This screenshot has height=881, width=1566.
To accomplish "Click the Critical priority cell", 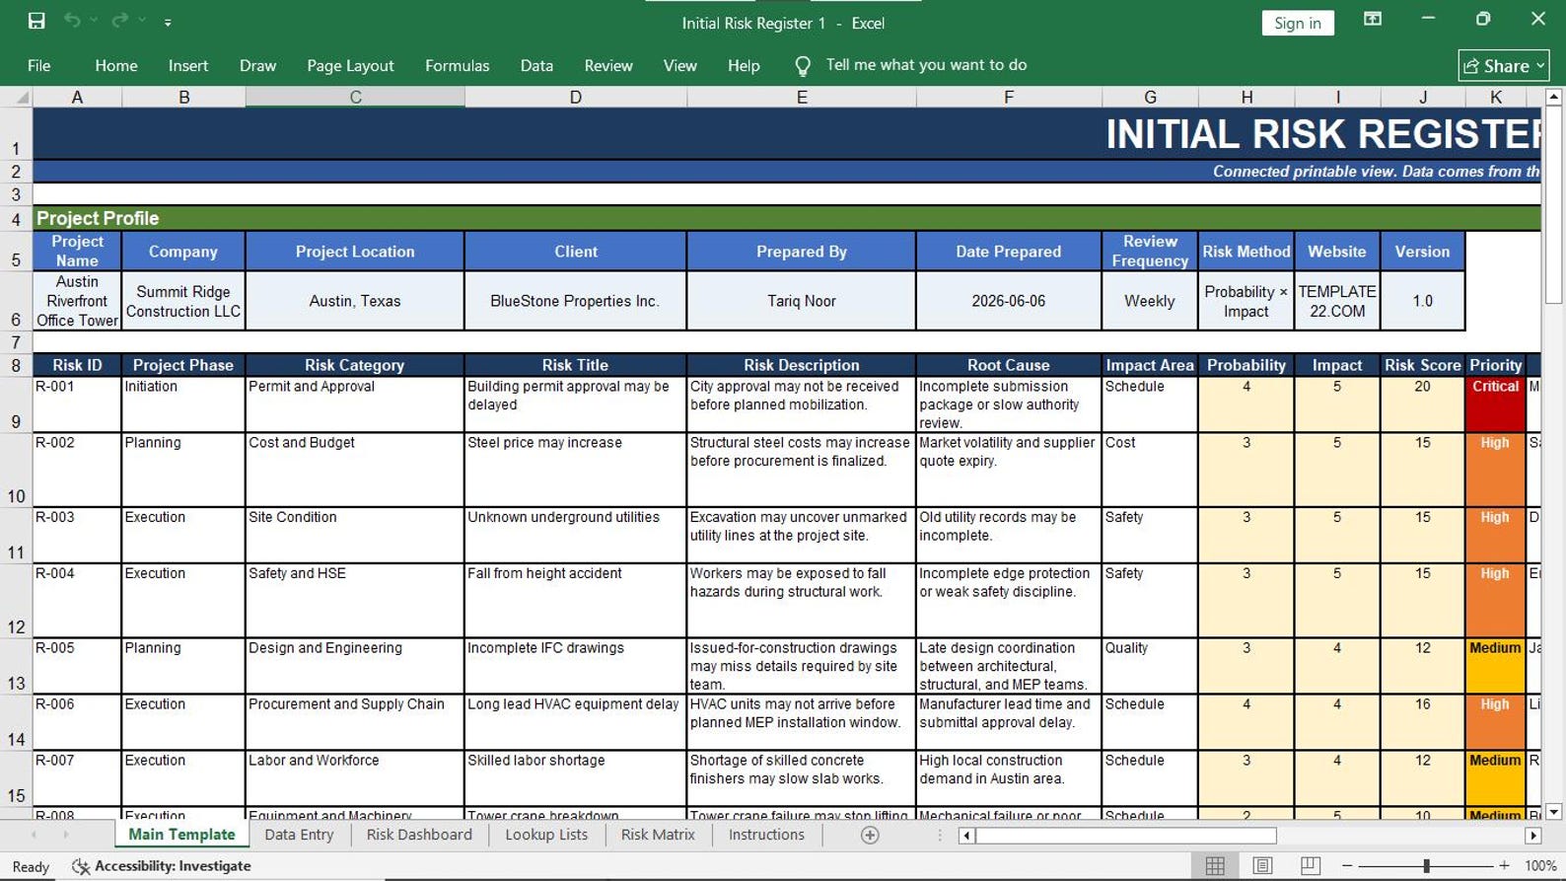I will point(1495,404).
